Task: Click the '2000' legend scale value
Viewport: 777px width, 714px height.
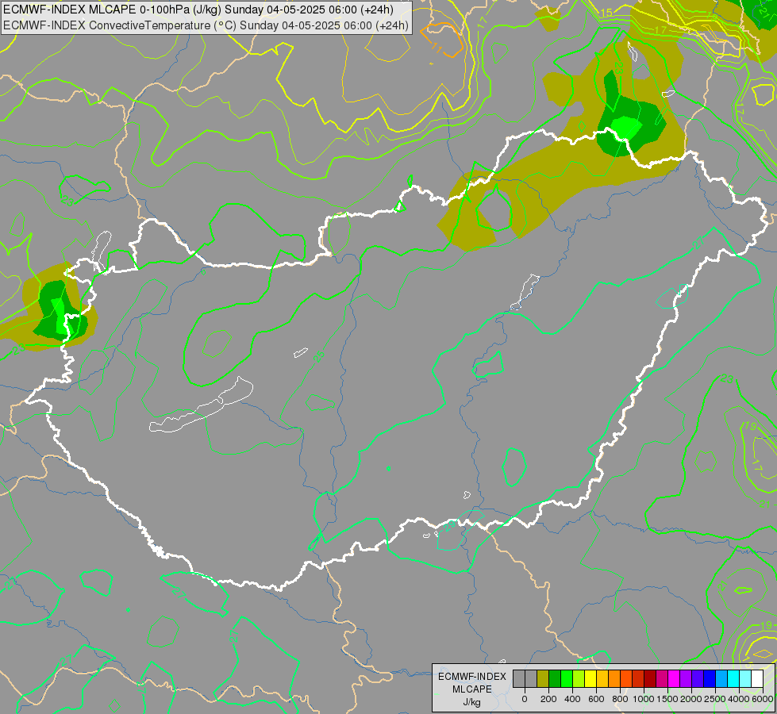Action: click(x=691, y=699)
